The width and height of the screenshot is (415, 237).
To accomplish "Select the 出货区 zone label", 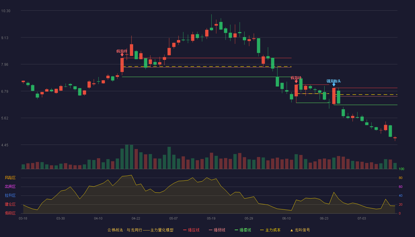I will [x=10, y=187].
